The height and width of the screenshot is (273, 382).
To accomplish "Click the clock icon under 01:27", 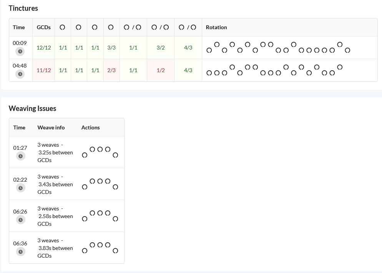I will click(21, 156).
